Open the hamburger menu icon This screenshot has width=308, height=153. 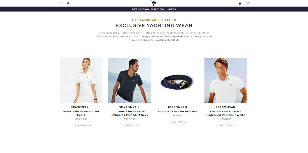tap(61, 3)
